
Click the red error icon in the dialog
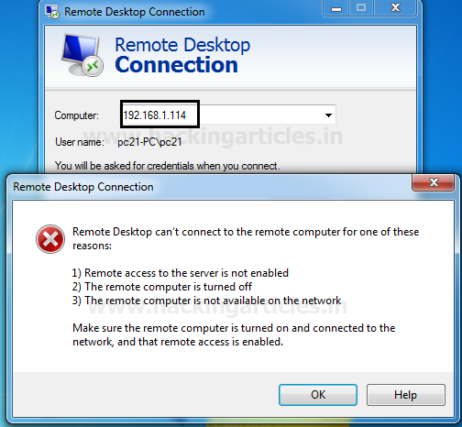[50, 239]
